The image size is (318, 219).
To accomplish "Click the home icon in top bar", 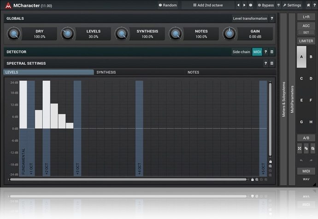I will pos(308,6).
